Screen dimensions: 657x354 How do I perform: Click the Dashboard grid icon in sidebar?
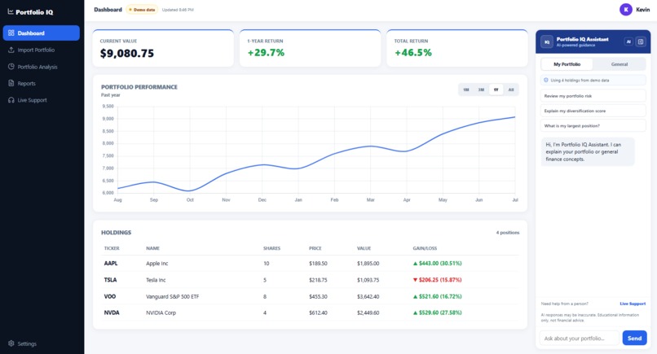[11, 33]
